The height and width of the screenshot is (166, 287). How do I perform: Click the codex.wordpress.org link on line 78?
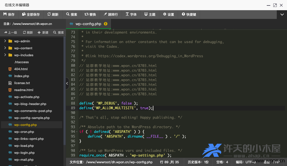[150, 56]
